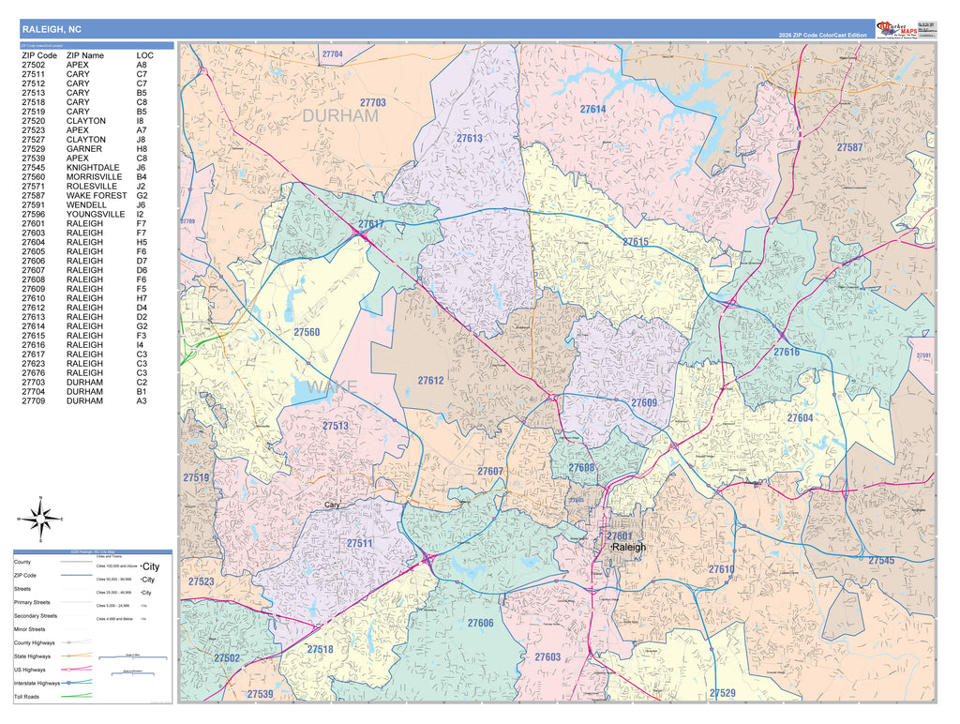Click the compass rose icon
The width and height of the screenshot is (960, 724).
(x=40, y=518)
